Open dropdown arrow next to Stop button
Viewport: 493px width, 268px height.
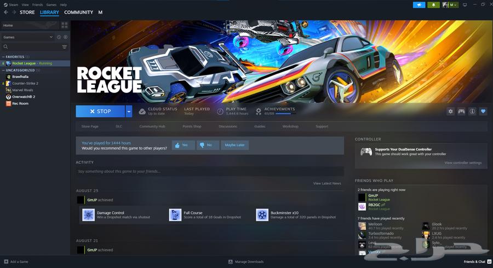click(x=129, y=112)
